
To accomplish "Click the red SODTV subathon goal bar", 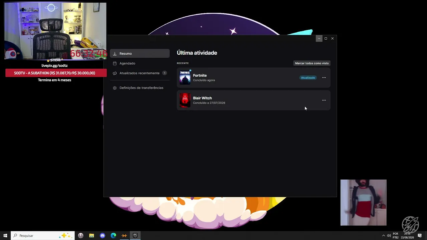I will pos(56,73).
